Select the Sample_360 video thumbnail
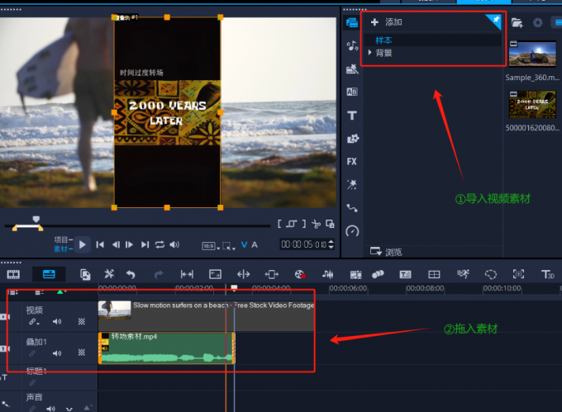The width and height of the screenshot is (562, 412). (531, 54)
